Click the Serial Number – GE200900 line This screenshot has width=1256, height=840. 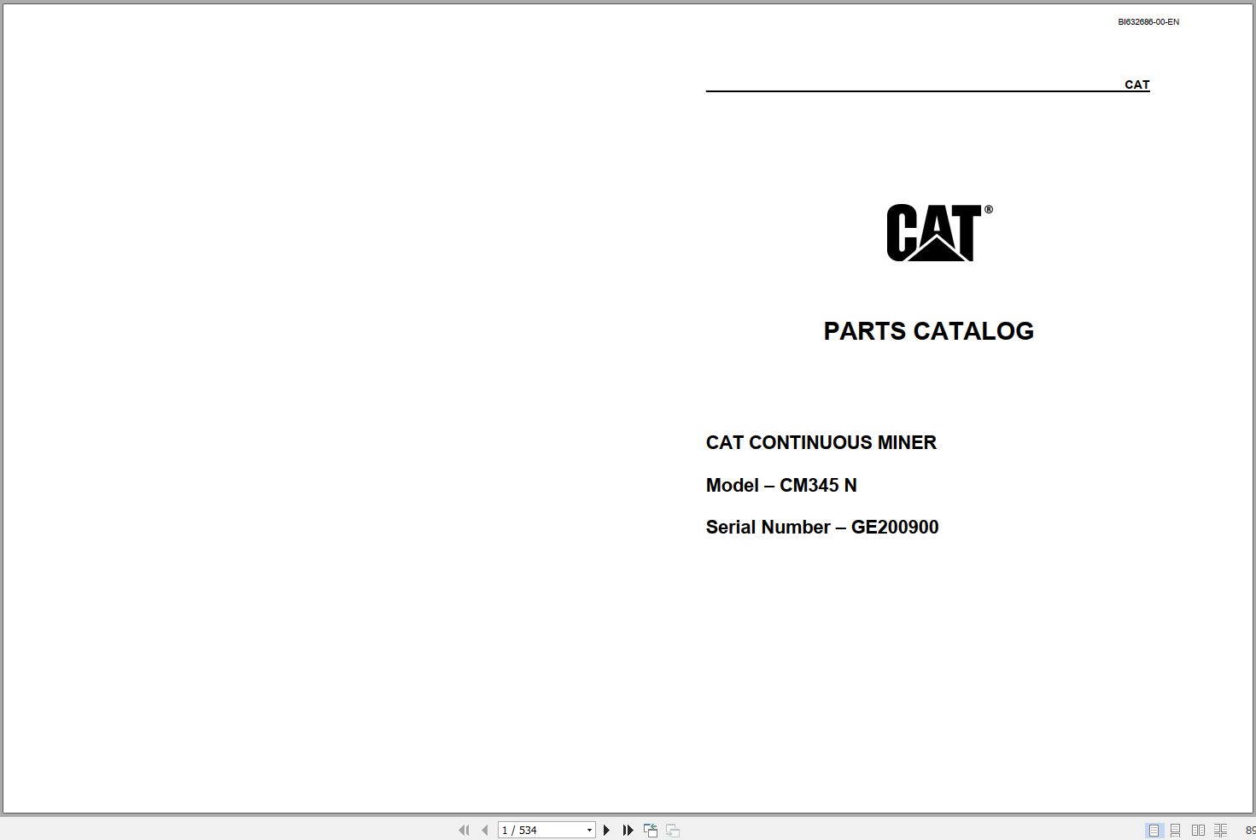(822, 527)
